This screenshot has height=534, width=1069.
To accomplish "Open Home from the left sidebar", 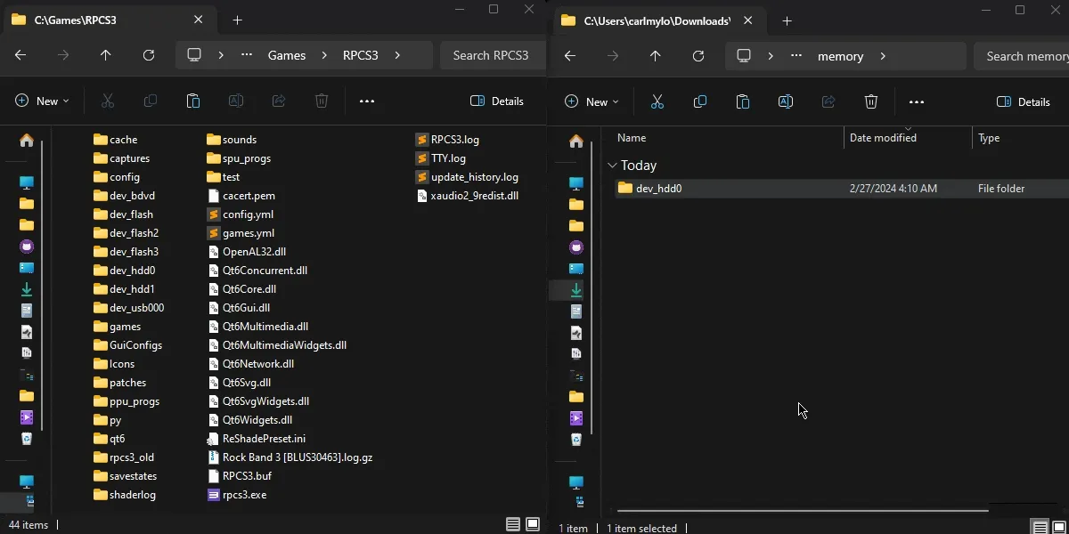I will [x=26, y=141].
